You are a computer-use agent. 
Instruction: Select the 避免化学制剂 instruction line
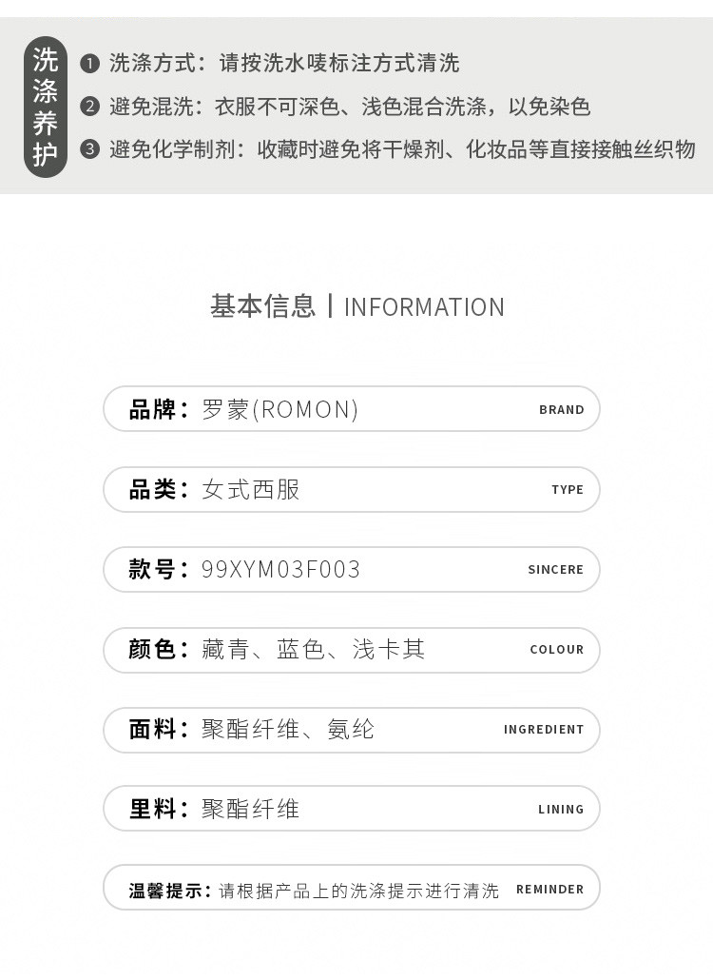coord(402,149)
